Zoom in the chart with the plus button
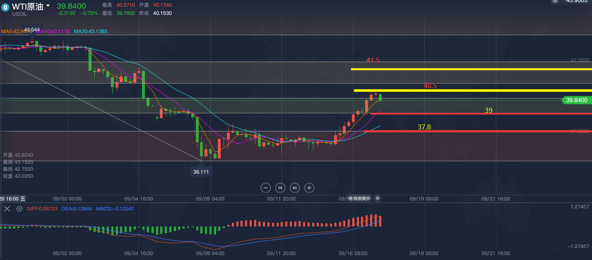This screenshot has height=260, width=592. [x=309, y=188]
